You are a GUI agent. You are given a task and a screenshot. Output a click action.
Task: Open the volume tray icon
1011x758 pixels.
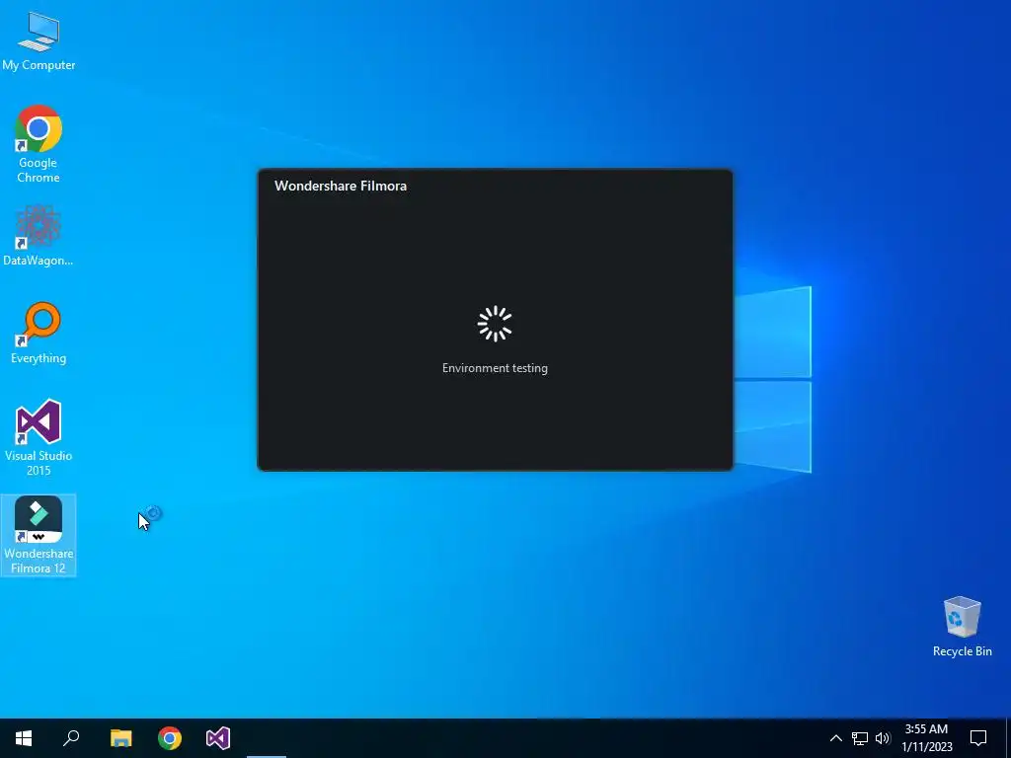tap(883, 738)
